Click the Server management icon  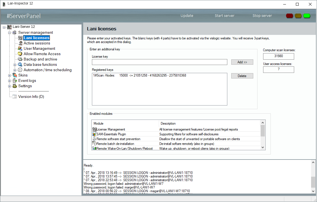point(15,32)
